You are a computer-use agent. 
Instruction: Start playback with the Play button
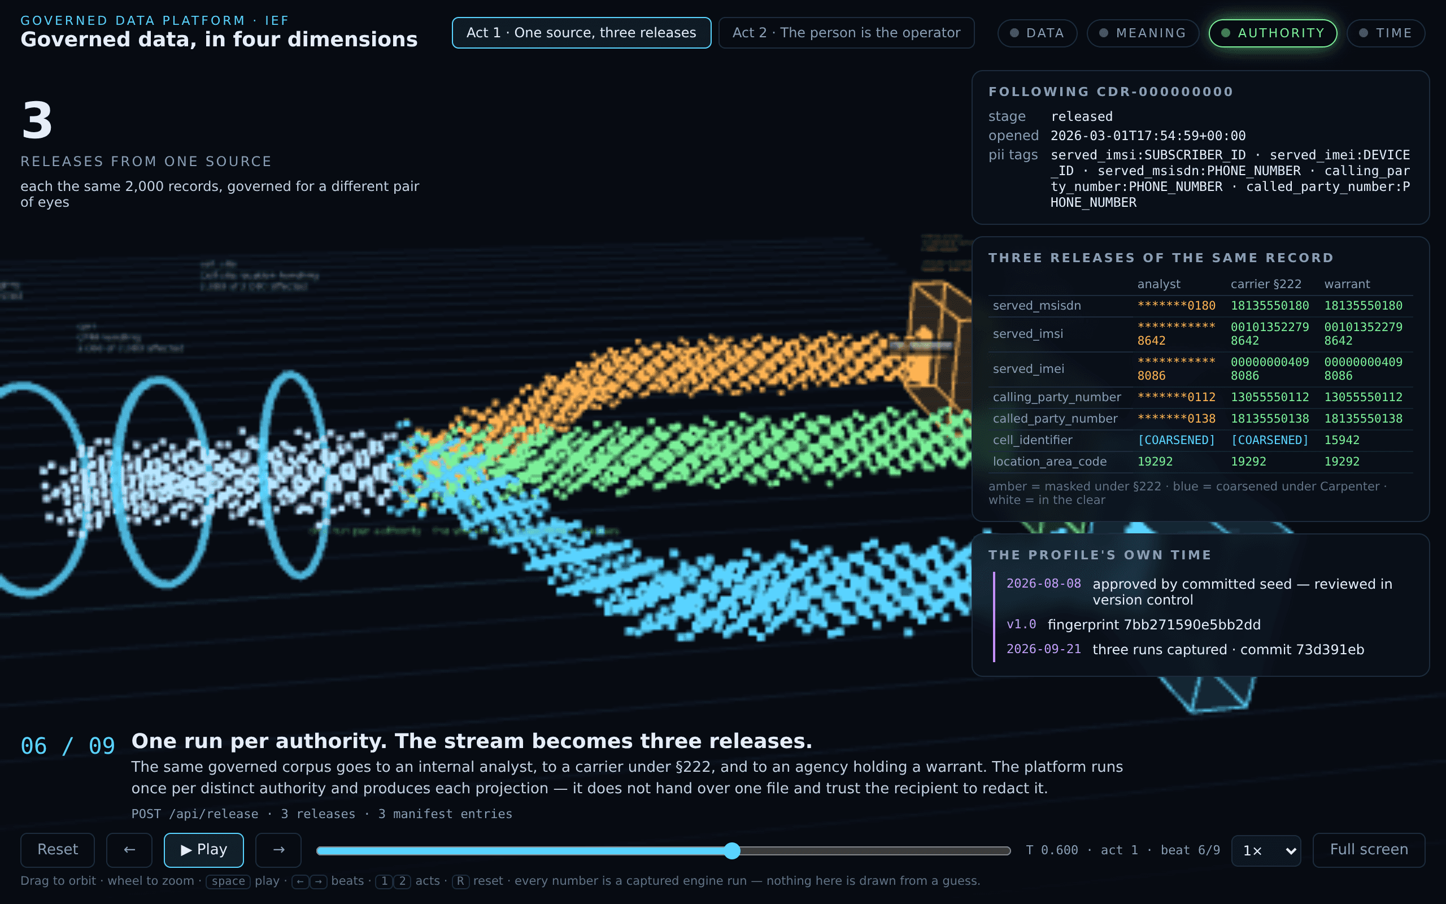coord(204,850)
